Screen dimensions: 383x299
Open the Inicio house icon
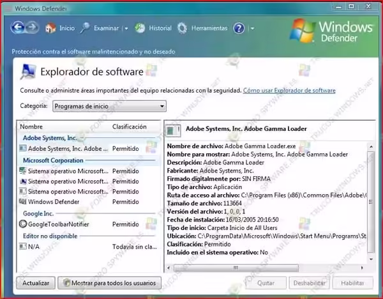50,28
